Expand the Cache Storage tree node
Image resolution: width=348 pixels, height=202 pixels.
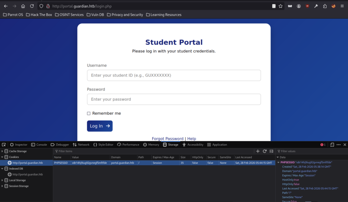pos(2,151)
